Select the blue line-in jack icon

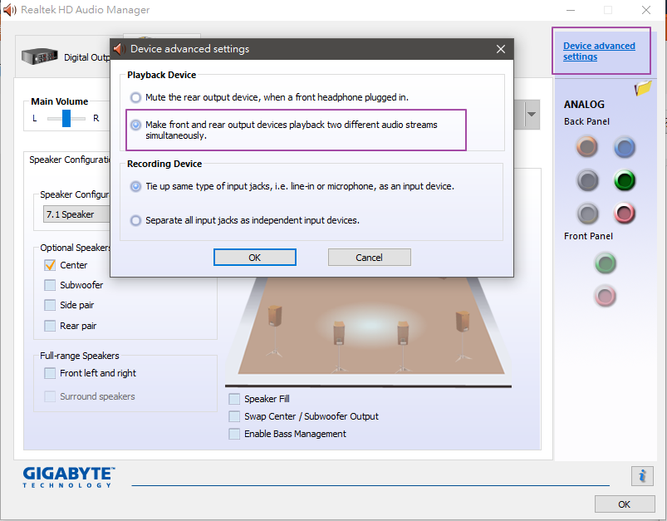[x=624, y=147]
